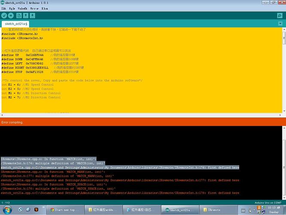Click the highlighted 'In function MATCH(int, int)' error line
The image size is (286, 215).
(x=49, y=159)
